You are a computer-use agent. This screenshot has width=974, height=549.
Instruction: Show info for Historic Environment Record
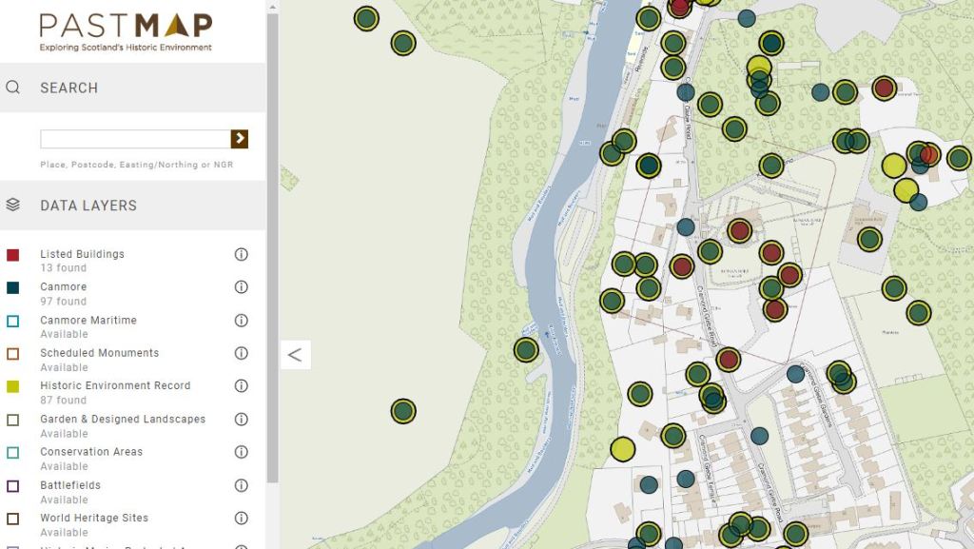[241, 385]
